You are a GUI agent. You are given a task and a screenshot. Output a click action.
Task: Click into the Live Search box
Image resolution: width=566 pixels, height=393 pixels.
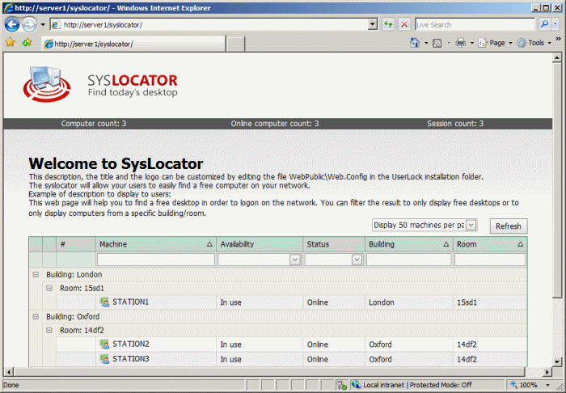tap(475, 24)
